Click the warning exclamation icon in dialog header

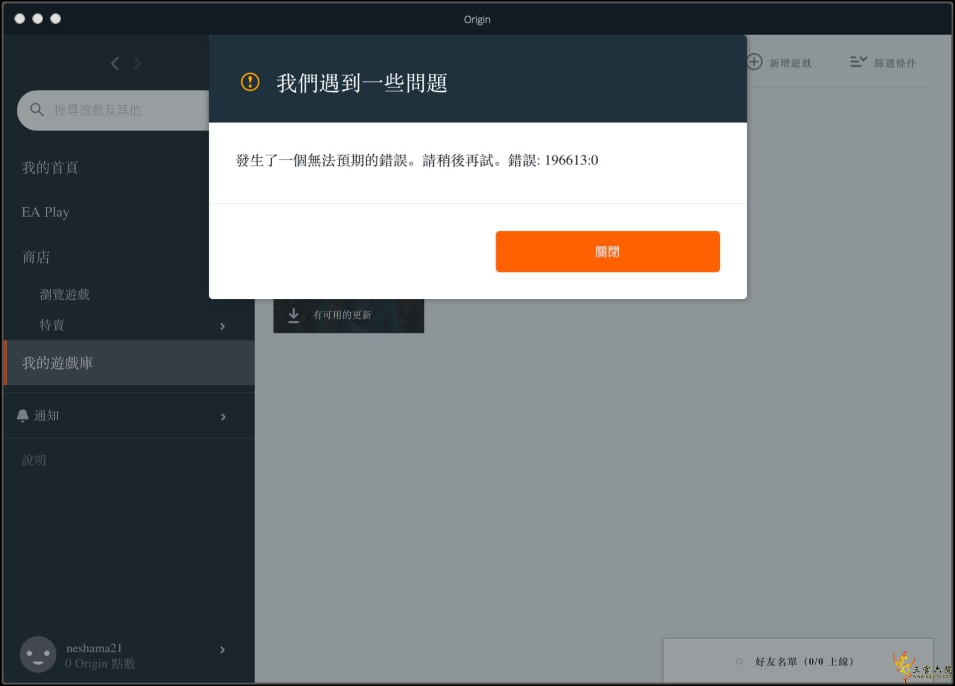pyautogui.click(x=250, y=82)
